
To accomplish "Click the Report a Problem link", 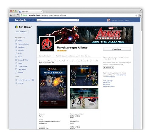I will pyautogui.click(x=109, y=86).
